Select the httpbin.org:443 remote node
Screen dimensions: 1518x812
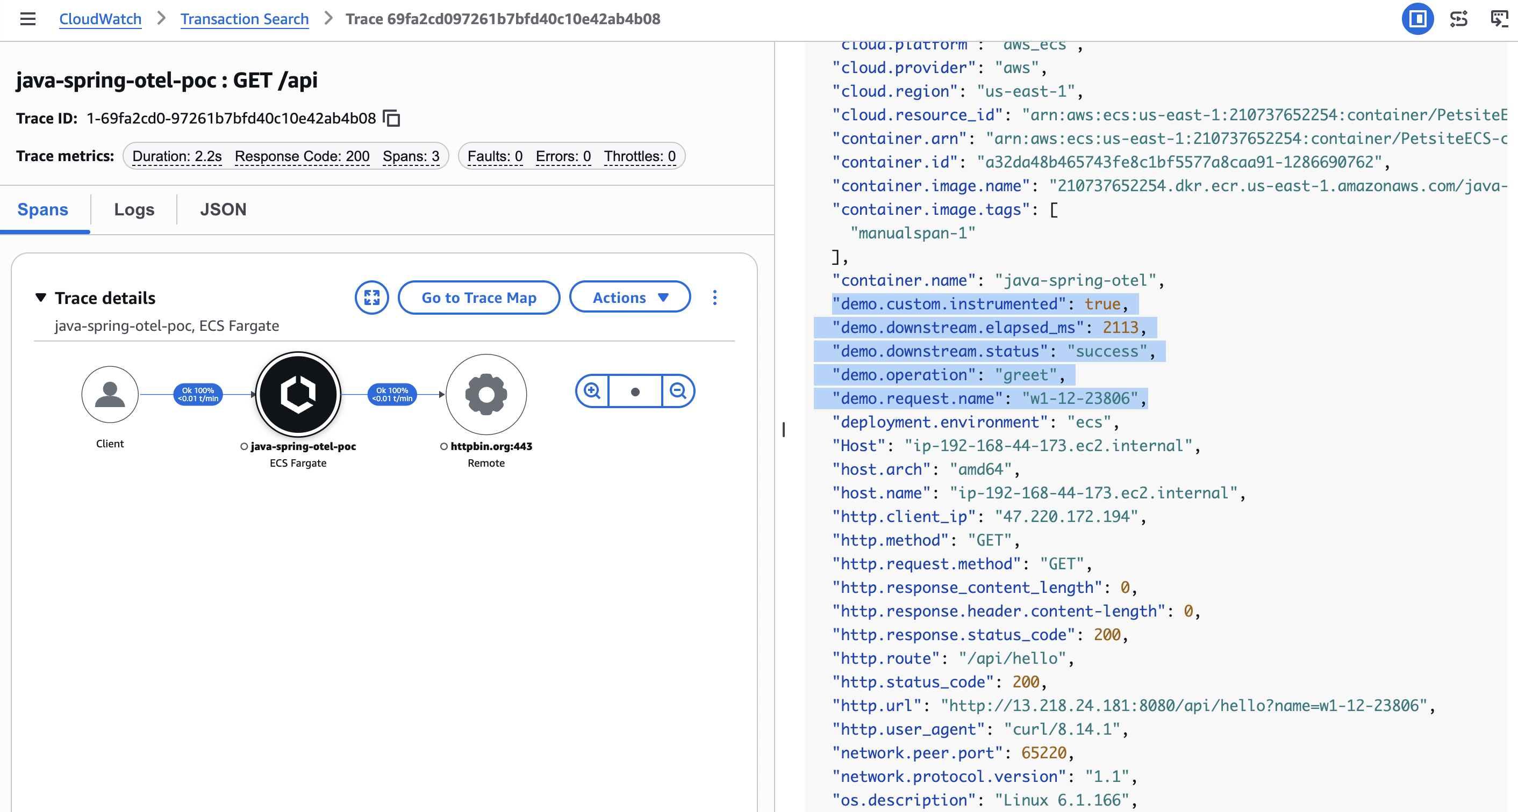click(x=486, y=395)
